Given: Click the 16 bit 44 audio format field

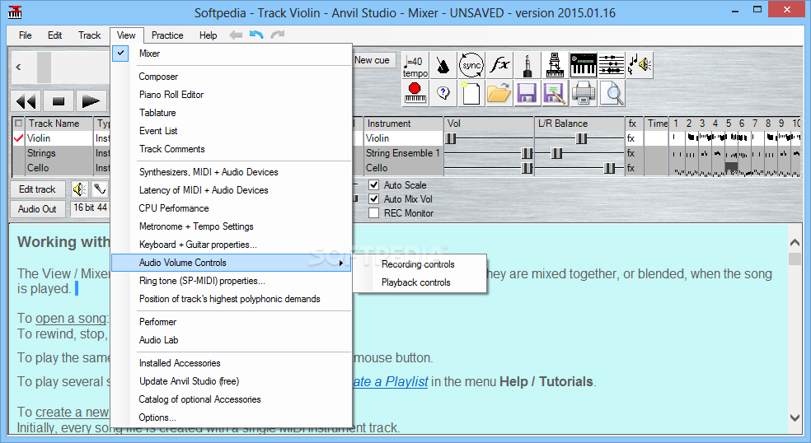Looking at the screenshot, I should (90, 208).
